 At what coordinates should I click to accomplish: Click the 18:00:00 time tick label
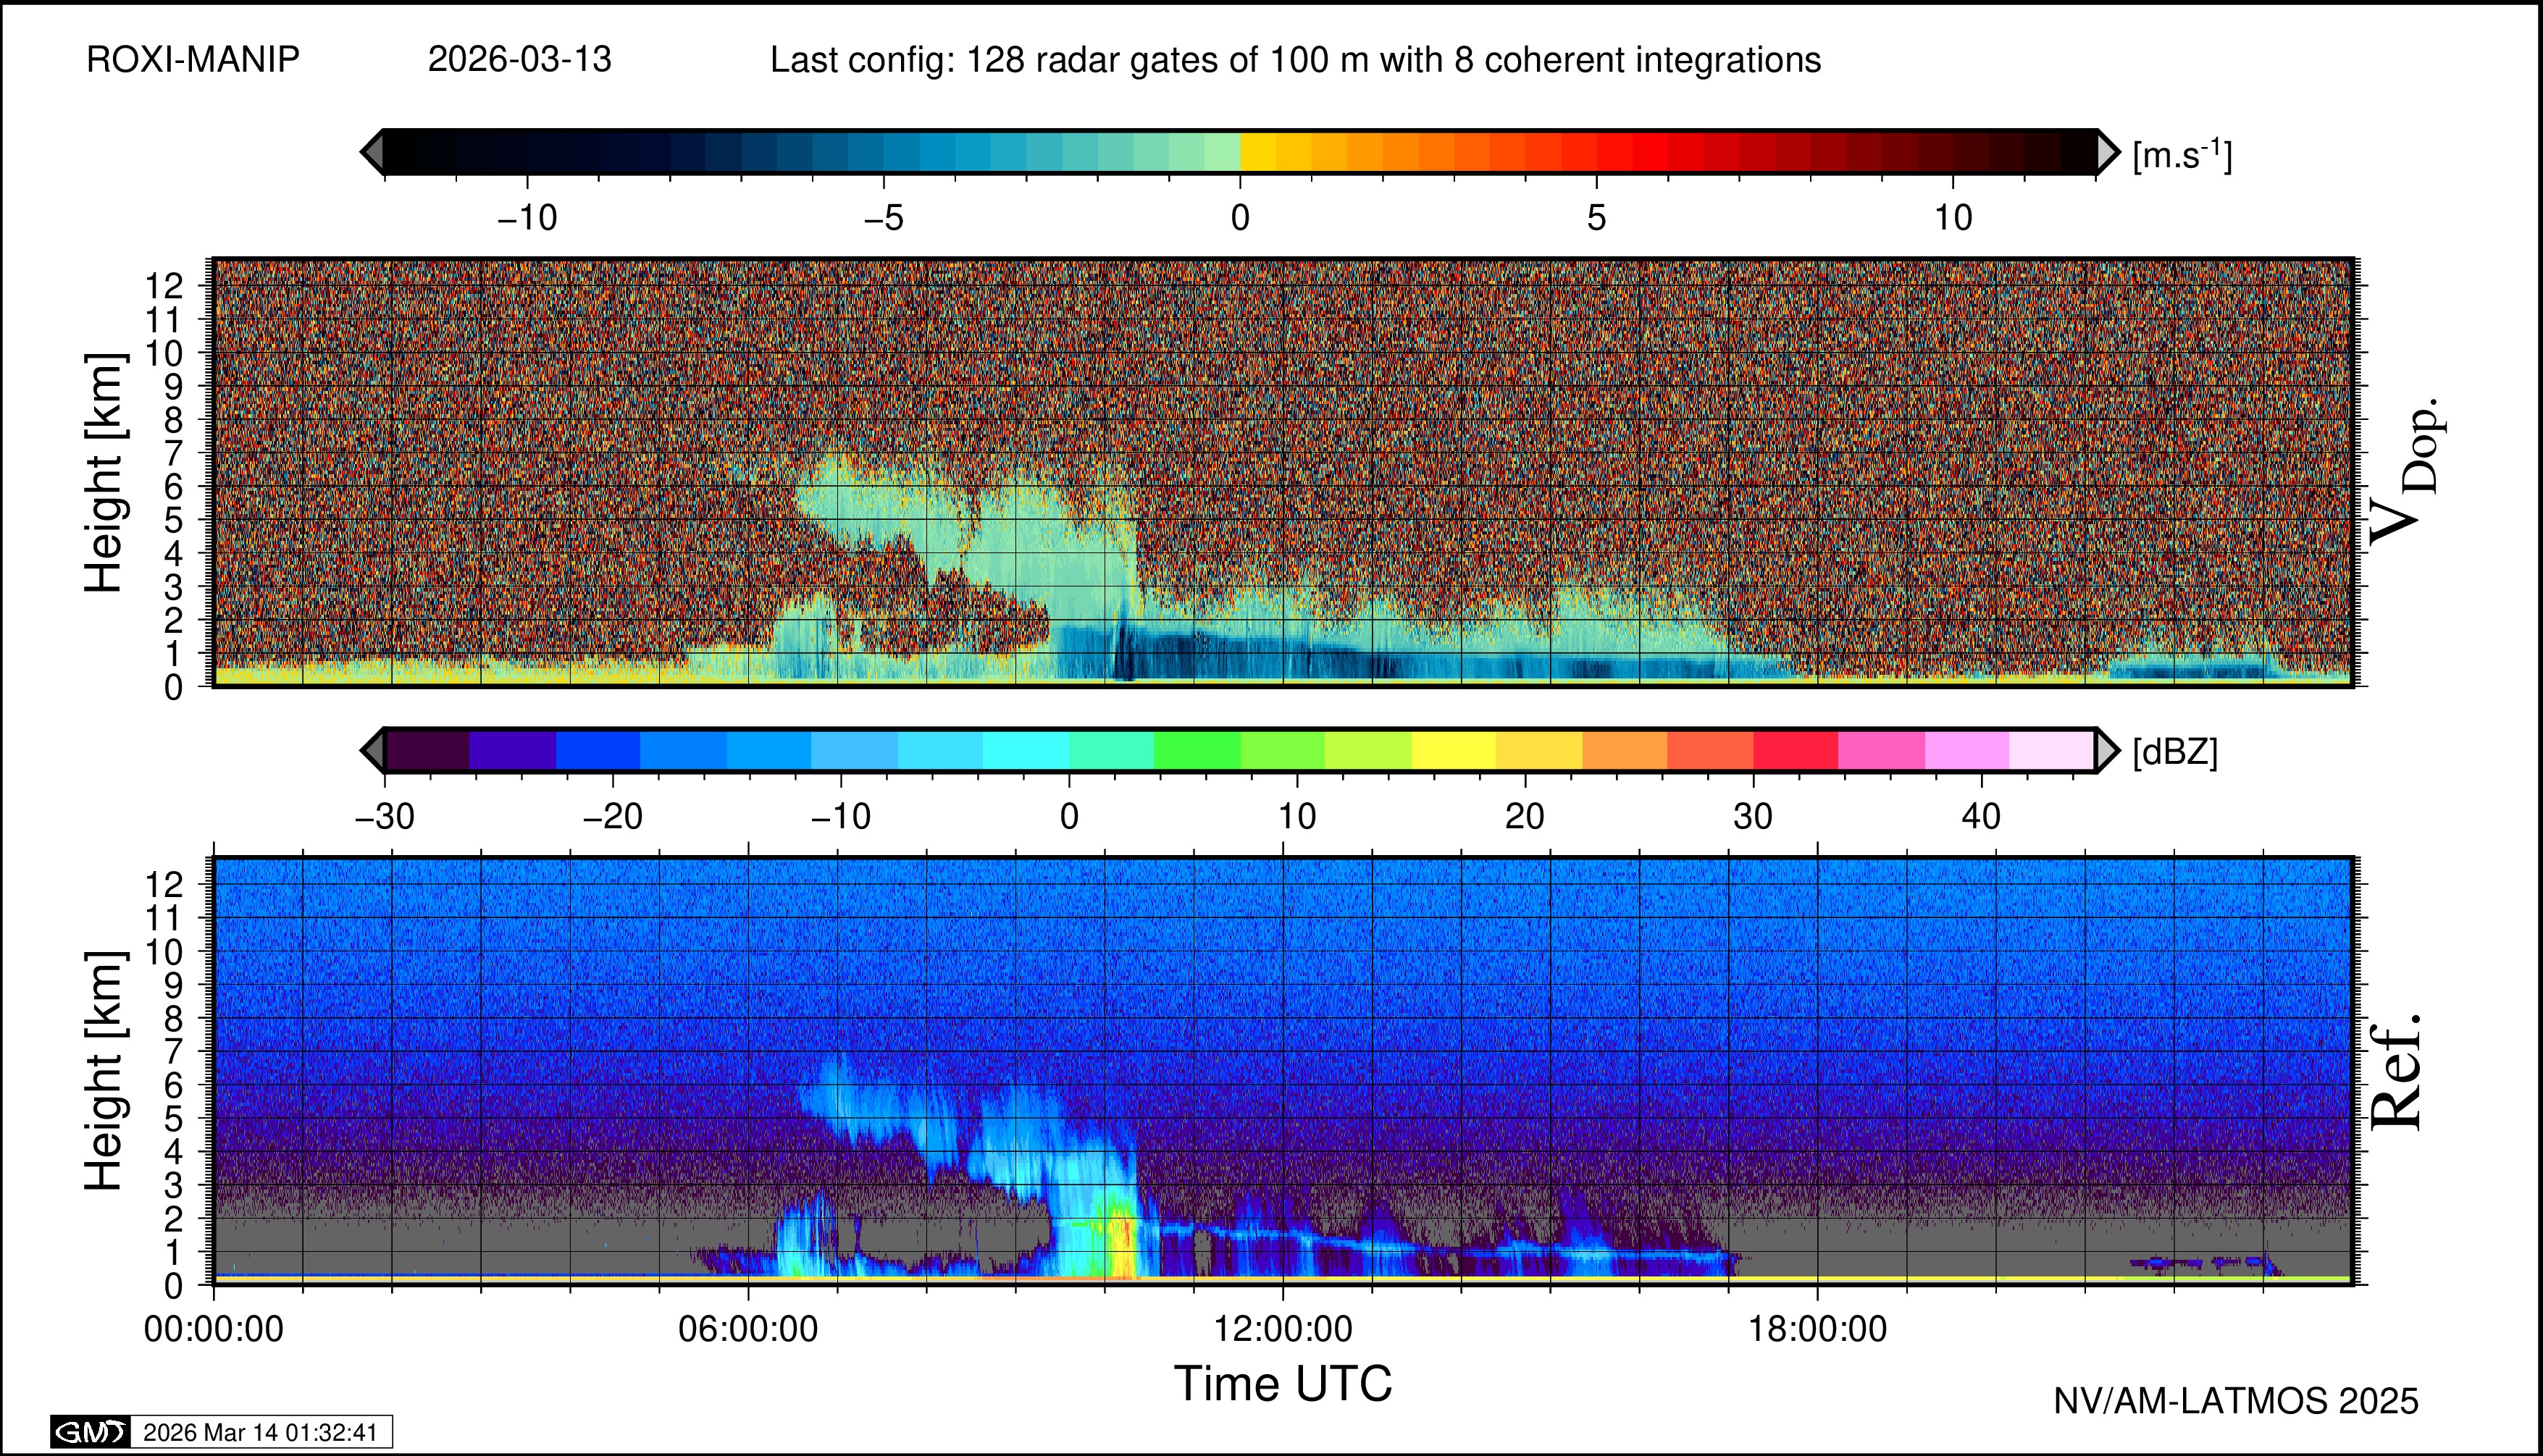pyautogui.click(x=1817, y=1329)
